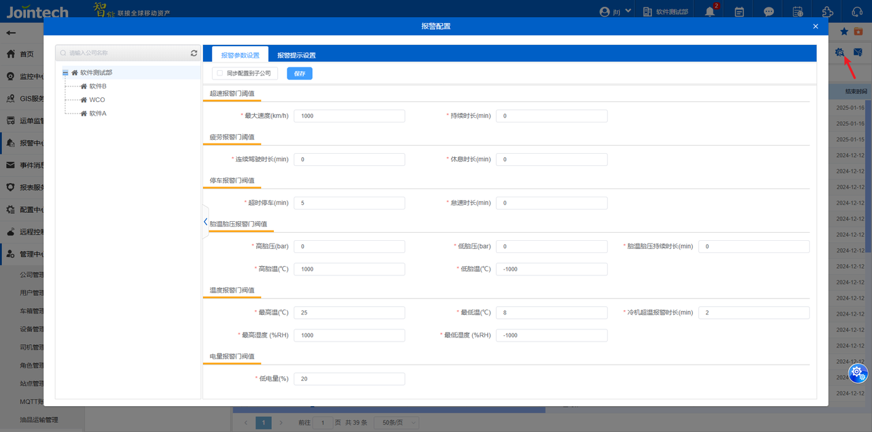This screenshot has width=872, height=432.
Task: Close the 报警配置 dialog
Action: point(815,27)
